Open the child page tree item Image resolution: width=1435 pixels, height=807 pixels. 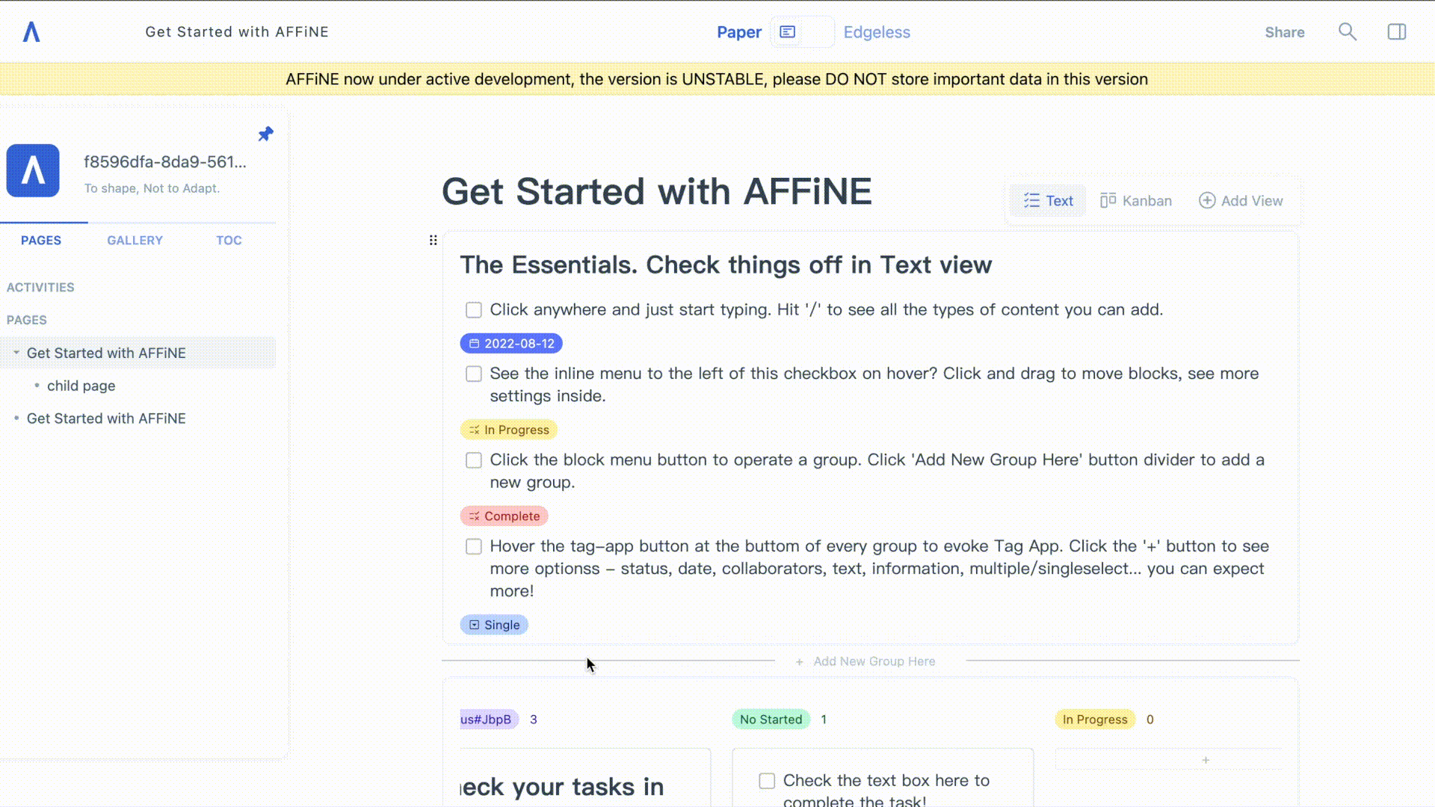(x=81, y=386)
